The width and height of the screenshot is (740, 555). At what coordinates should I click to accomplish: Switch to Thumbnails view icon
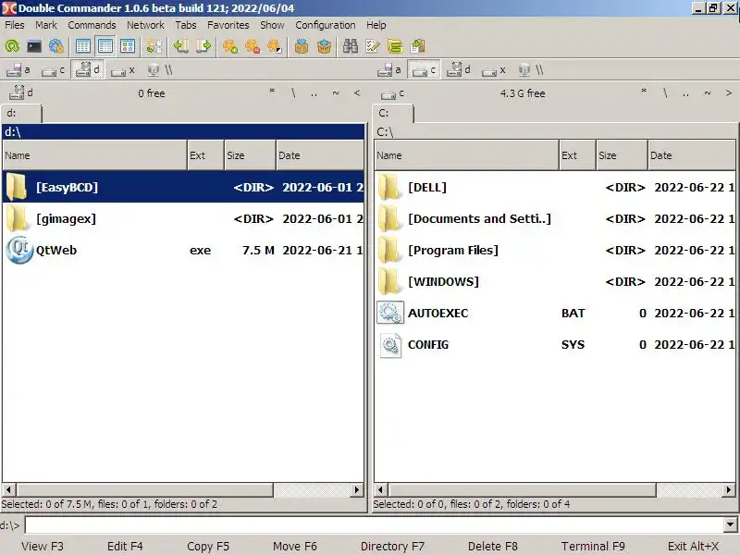[x=128, y=46]
